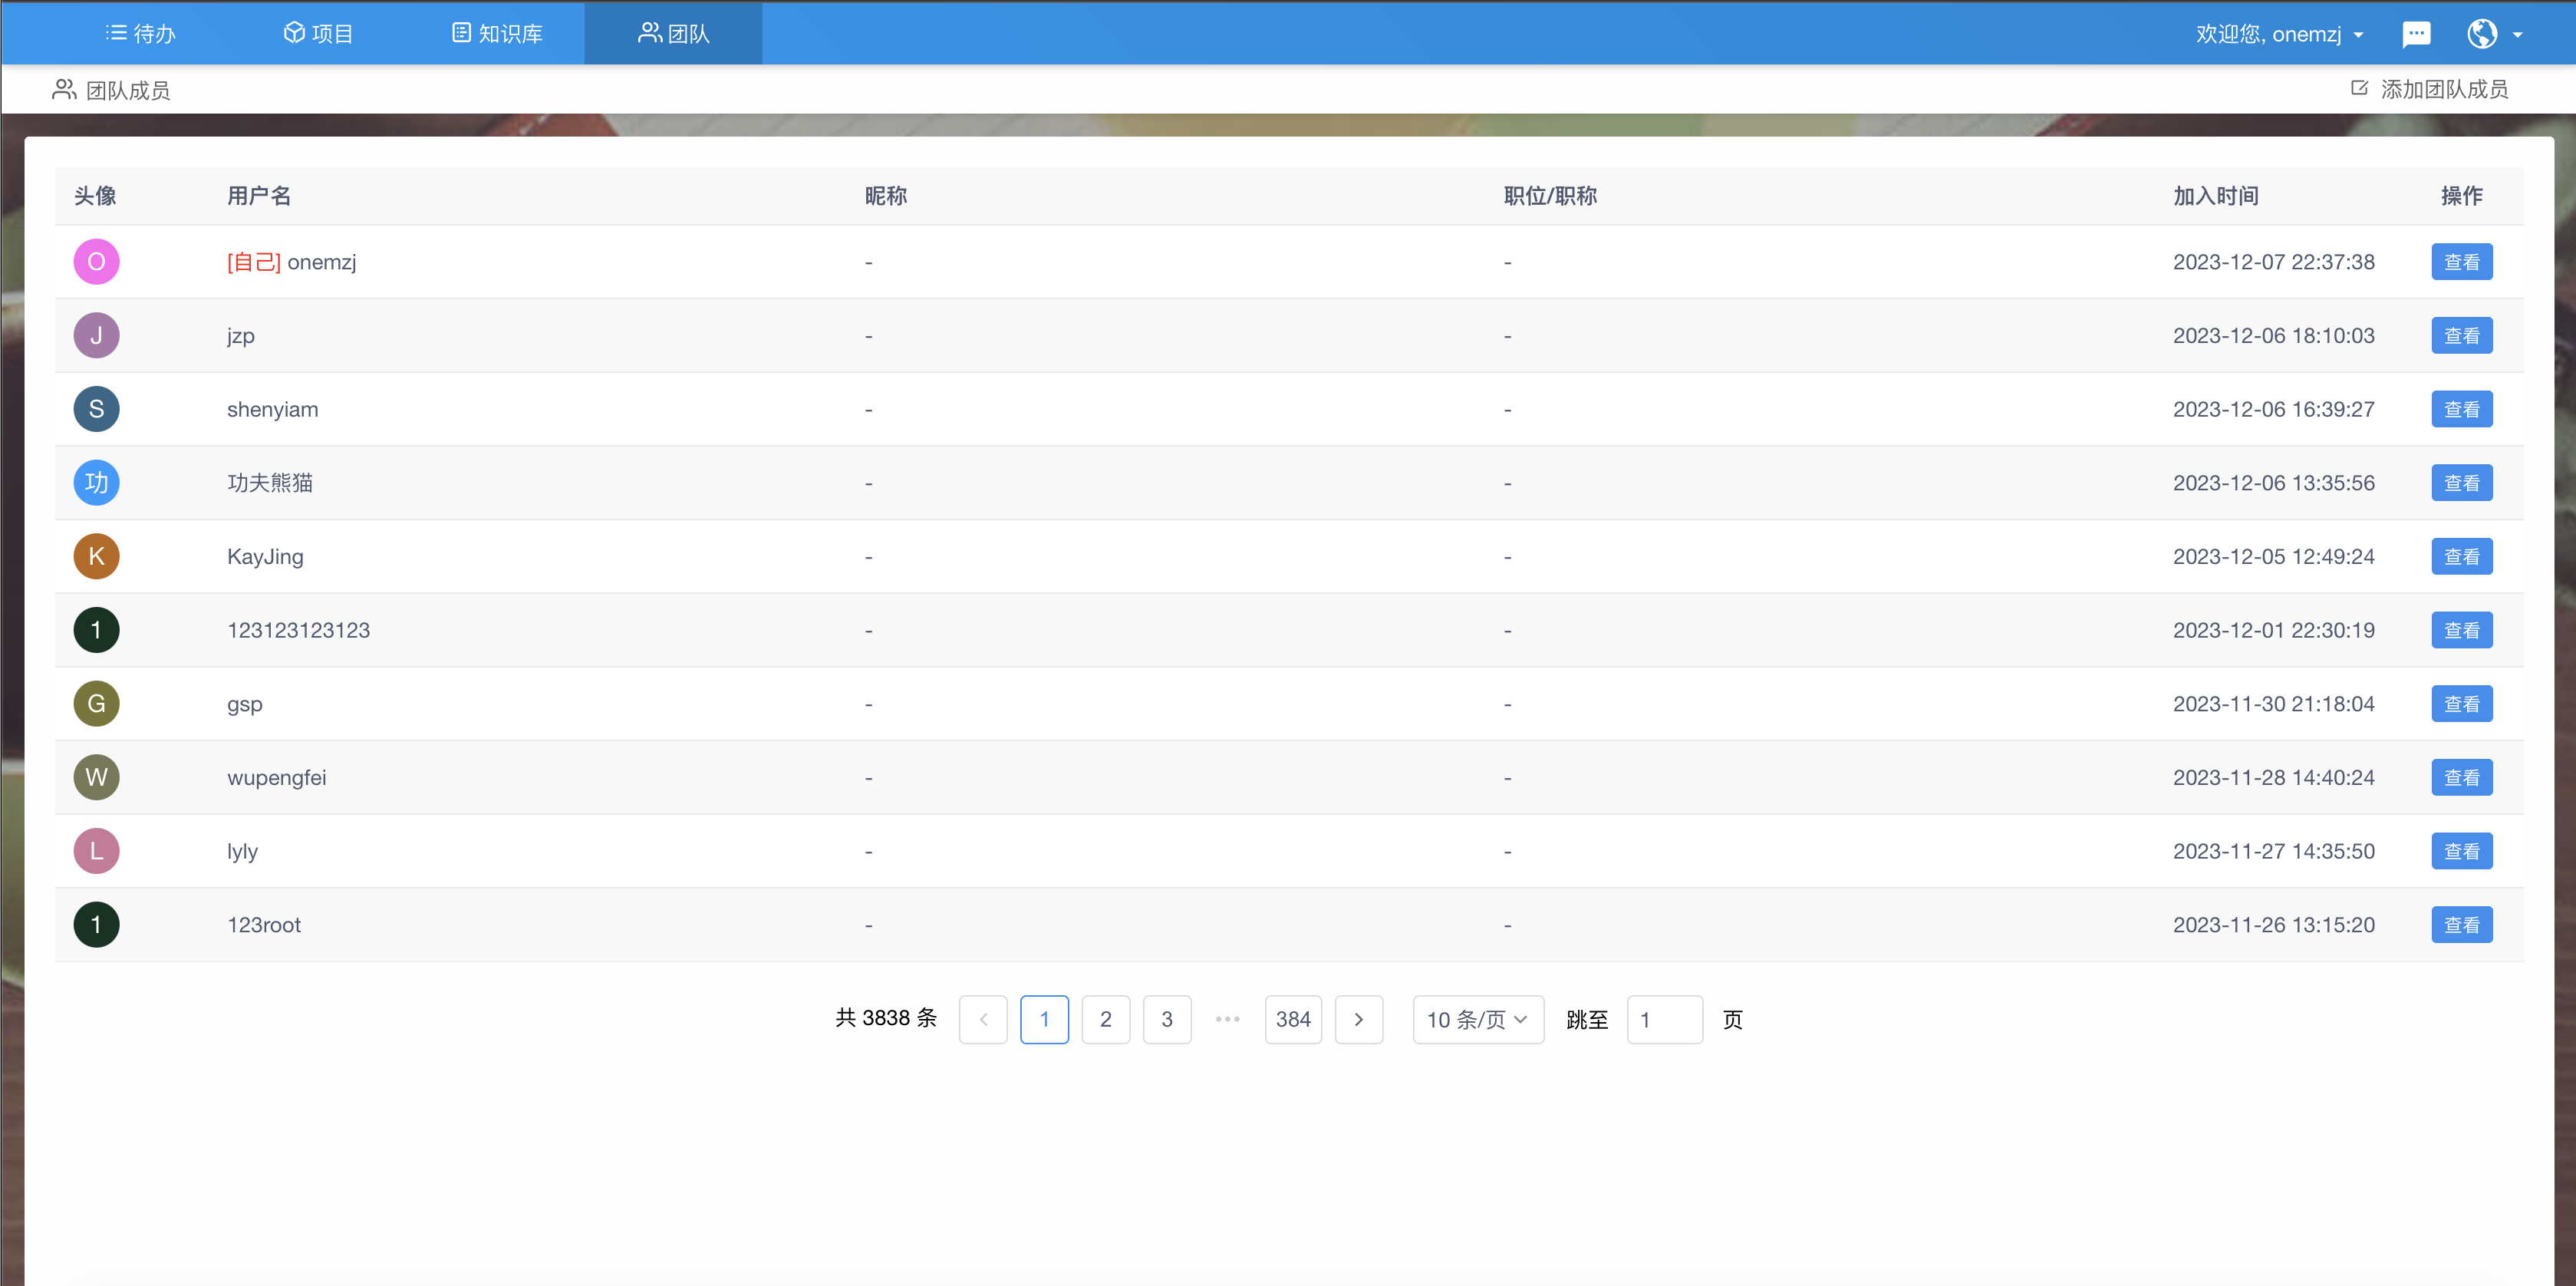Click join time 2023-11-26 13:15:20
The height and width of the screenshot is (1286, 2576).
(2273, 925)
